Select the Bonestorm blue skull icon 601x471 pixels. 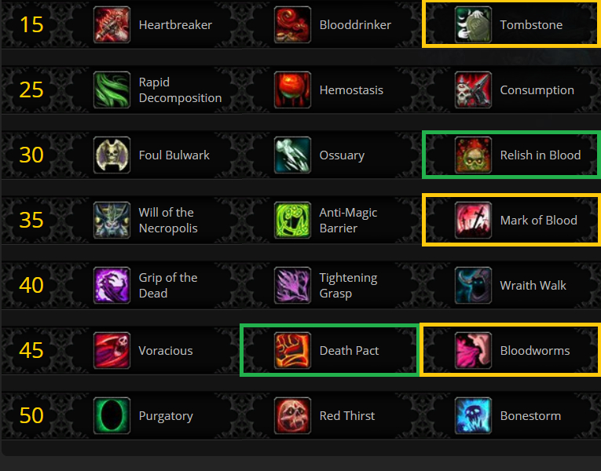click(474, 415)
